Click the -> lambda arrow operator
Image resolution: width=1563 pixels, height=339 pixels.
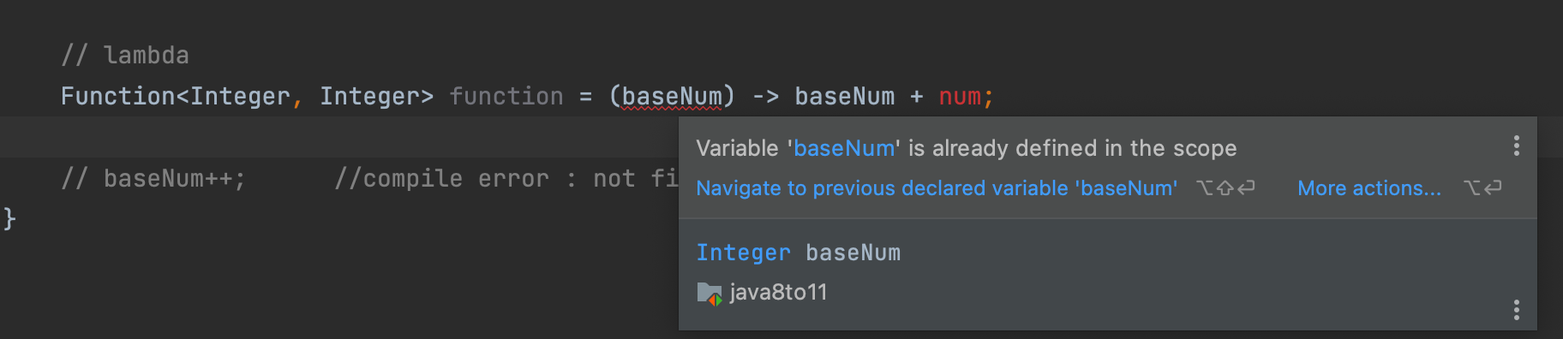[765, 97]
